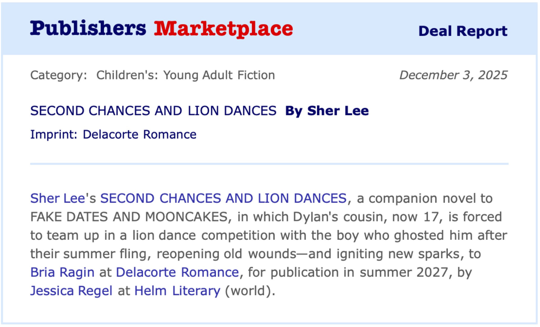Click the red Marketplace word in the logo

pos(223,29)
